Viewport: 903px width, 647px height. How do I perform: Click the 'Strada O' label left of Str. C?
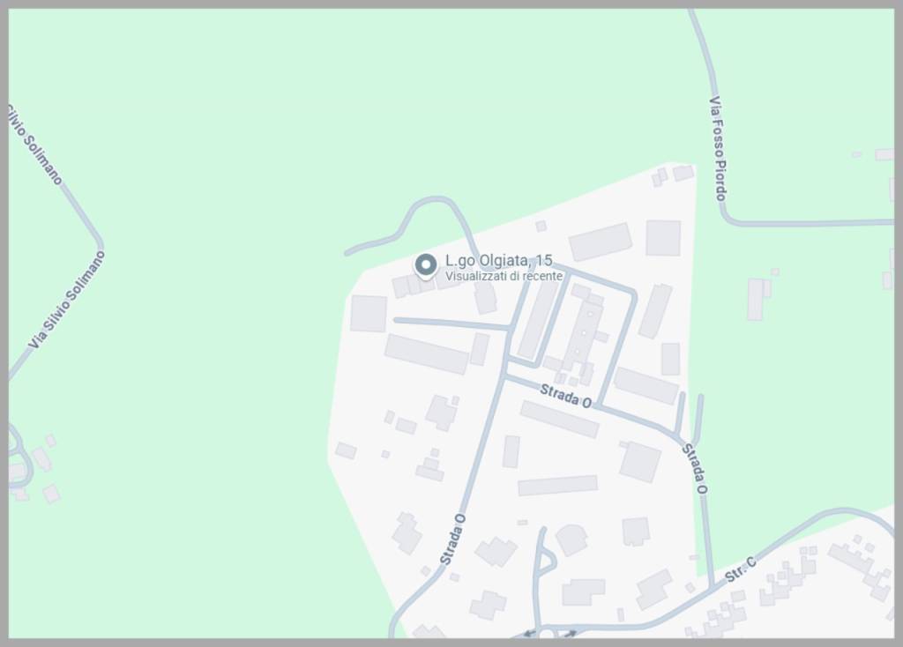[x=452, y=539]
